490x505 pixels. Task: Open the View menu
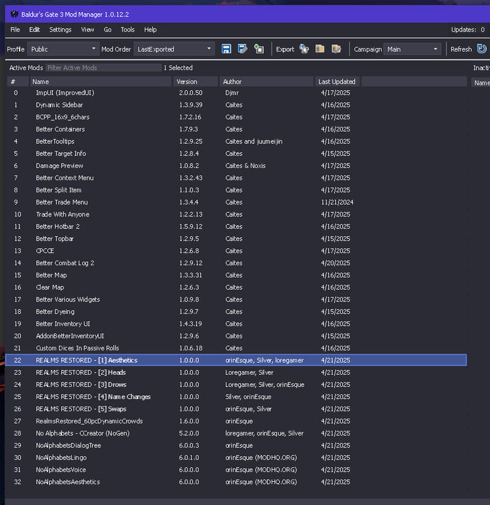[88, 30]
